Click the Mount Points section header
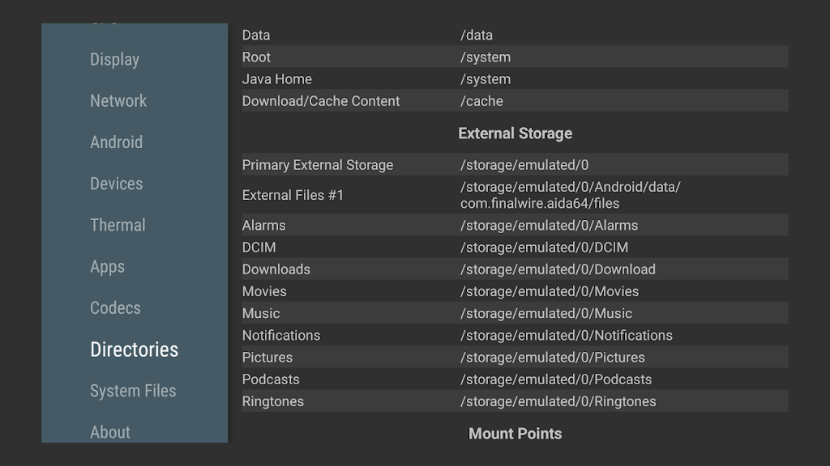This screenshot has height=466, width=830. (515, 434)
